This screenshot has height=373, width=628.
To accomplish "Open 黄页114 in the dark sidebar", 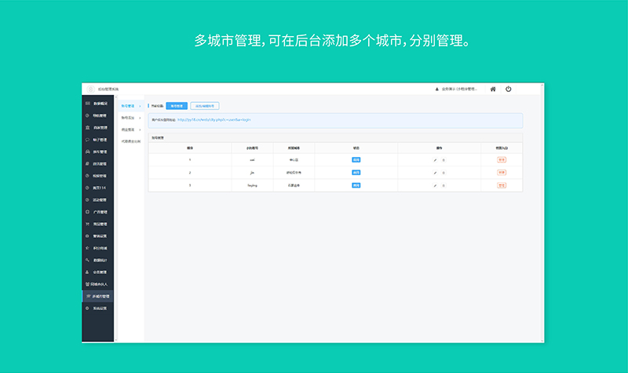I will tap(97, 188).
